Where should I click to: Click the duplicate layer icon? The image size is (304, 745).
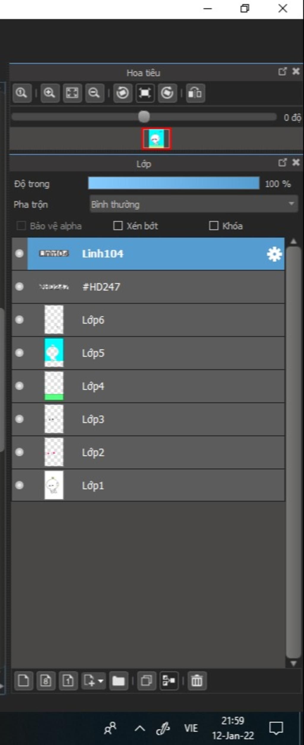[147, 680]
